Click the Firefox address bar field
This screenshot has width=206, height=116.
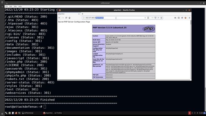(122, 18)
